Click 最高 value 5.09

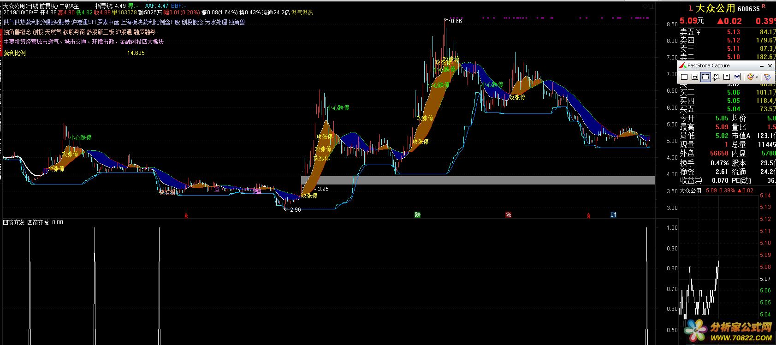722,127
